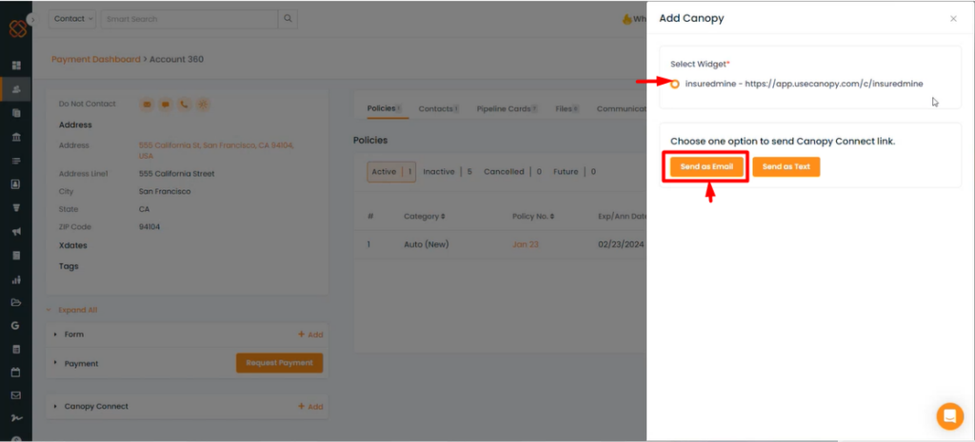The height and width of the screenshot is (442, 975).
Task: Click the 94104 ZIP Code value
Action: (x=149, y=227)
